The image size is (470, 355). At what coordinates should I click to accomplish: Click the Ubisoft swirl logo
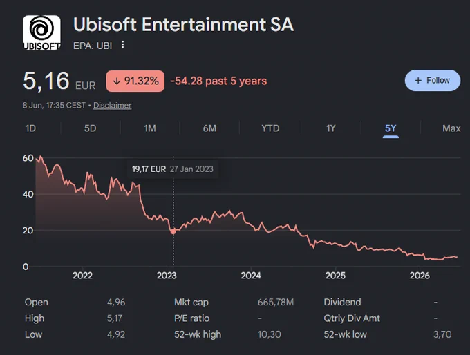click(41, 32)
